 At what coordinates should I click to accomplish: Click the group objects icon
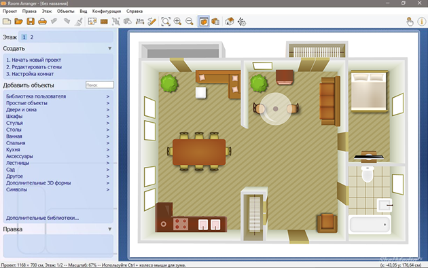pos(116,21)
